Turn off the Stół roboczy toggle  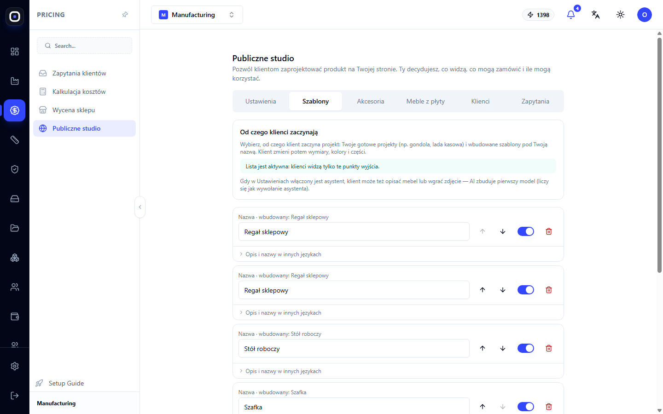pos(526,348)
